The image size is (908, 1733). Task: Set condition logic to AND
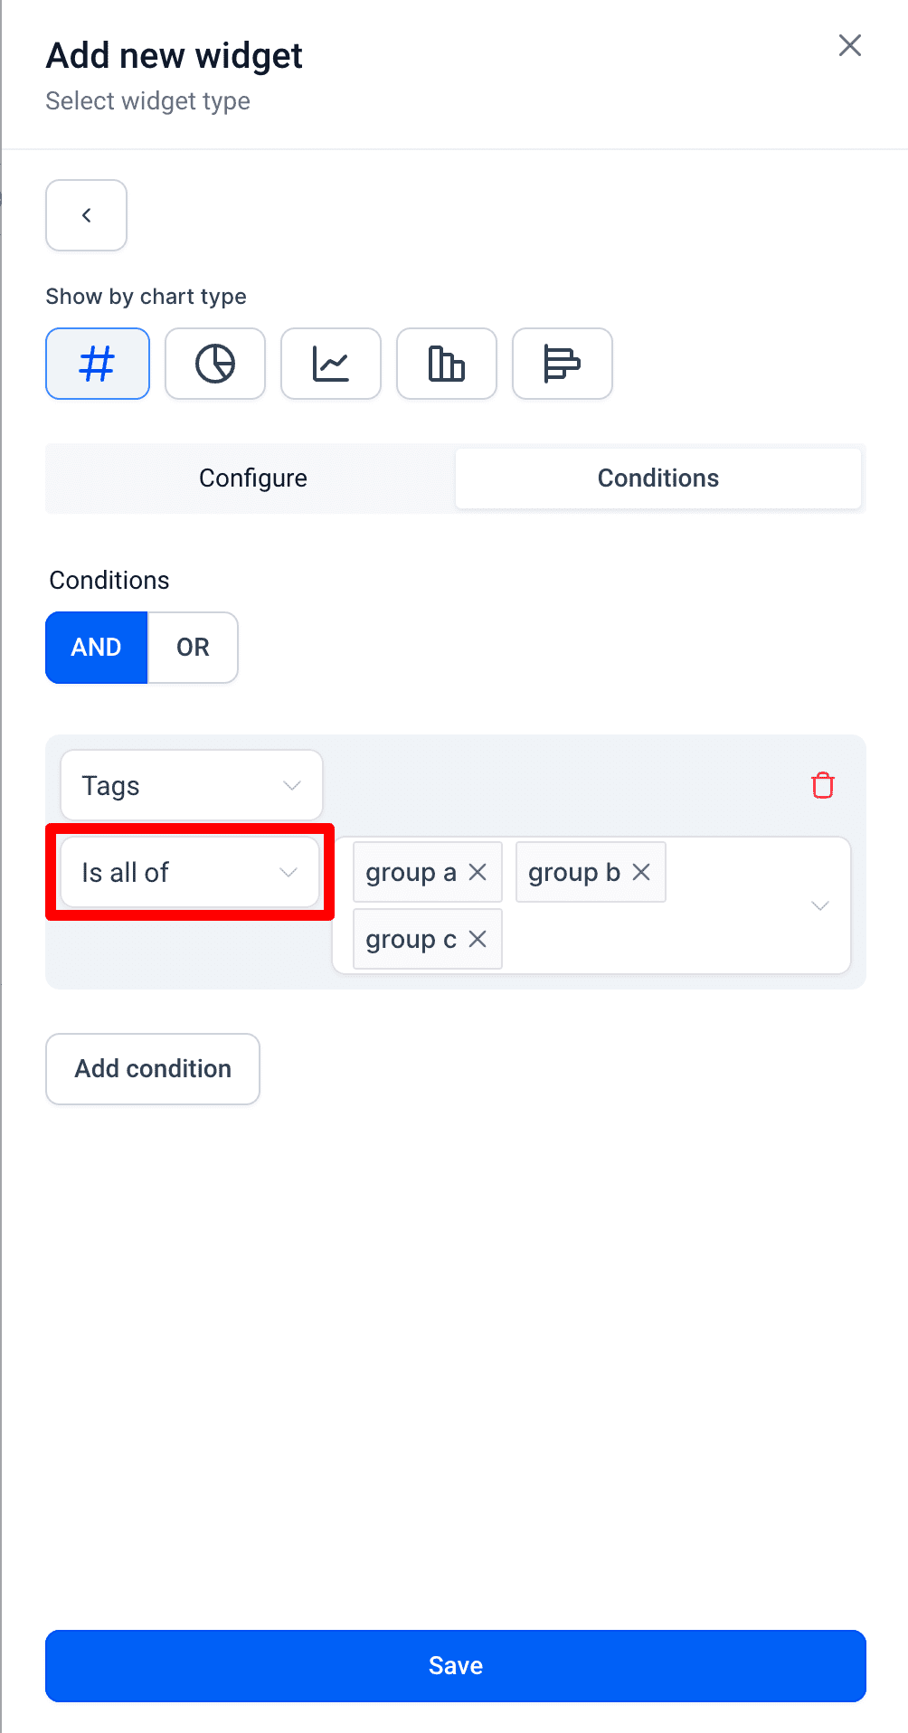coord(97,648)
